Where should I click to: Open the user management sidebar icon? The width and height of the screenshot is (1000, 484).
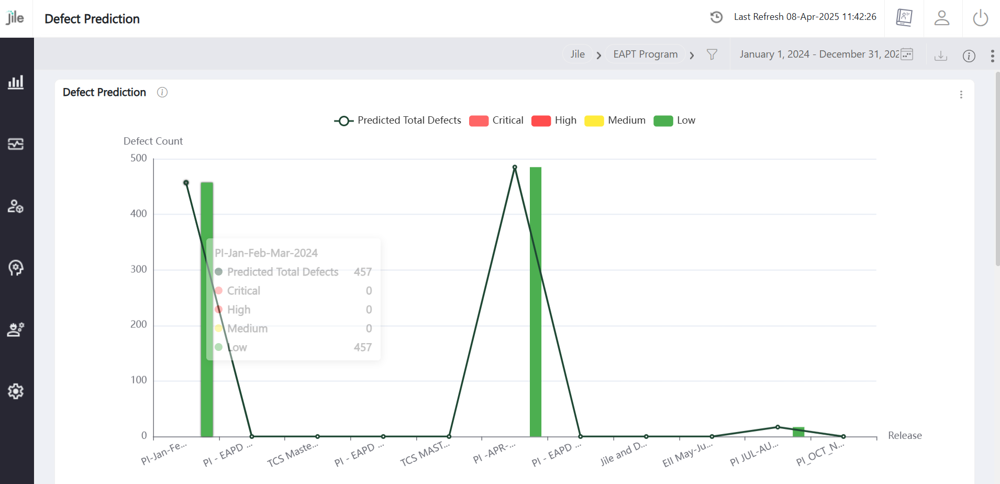click(16, 206)
